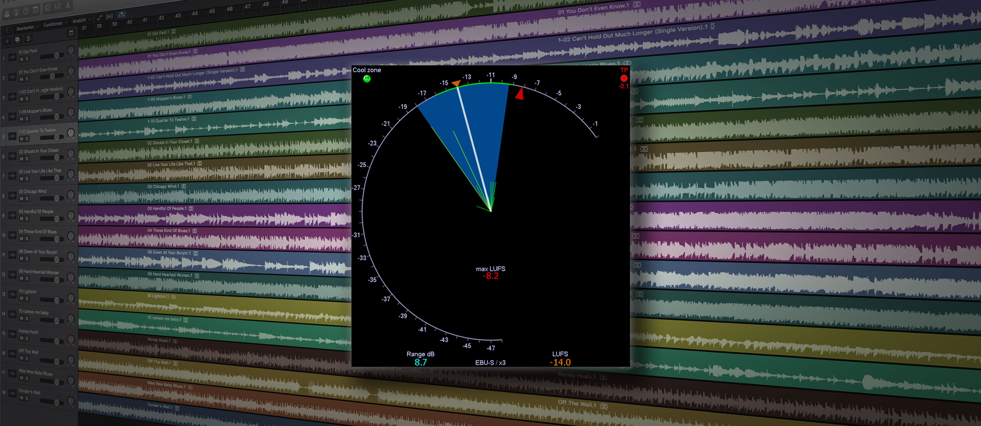Click the orange target marker near -14

[456, 83]
